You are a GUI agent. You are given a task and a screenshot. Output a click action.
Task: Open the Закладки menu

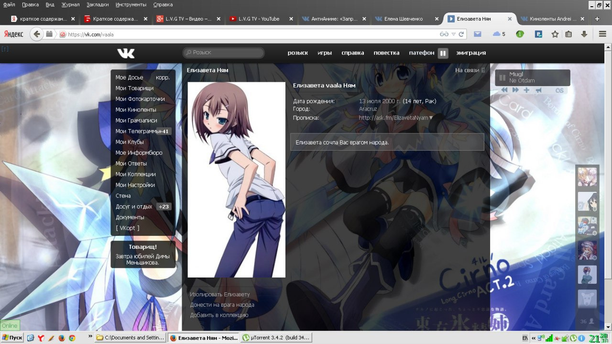click(98, 4)
